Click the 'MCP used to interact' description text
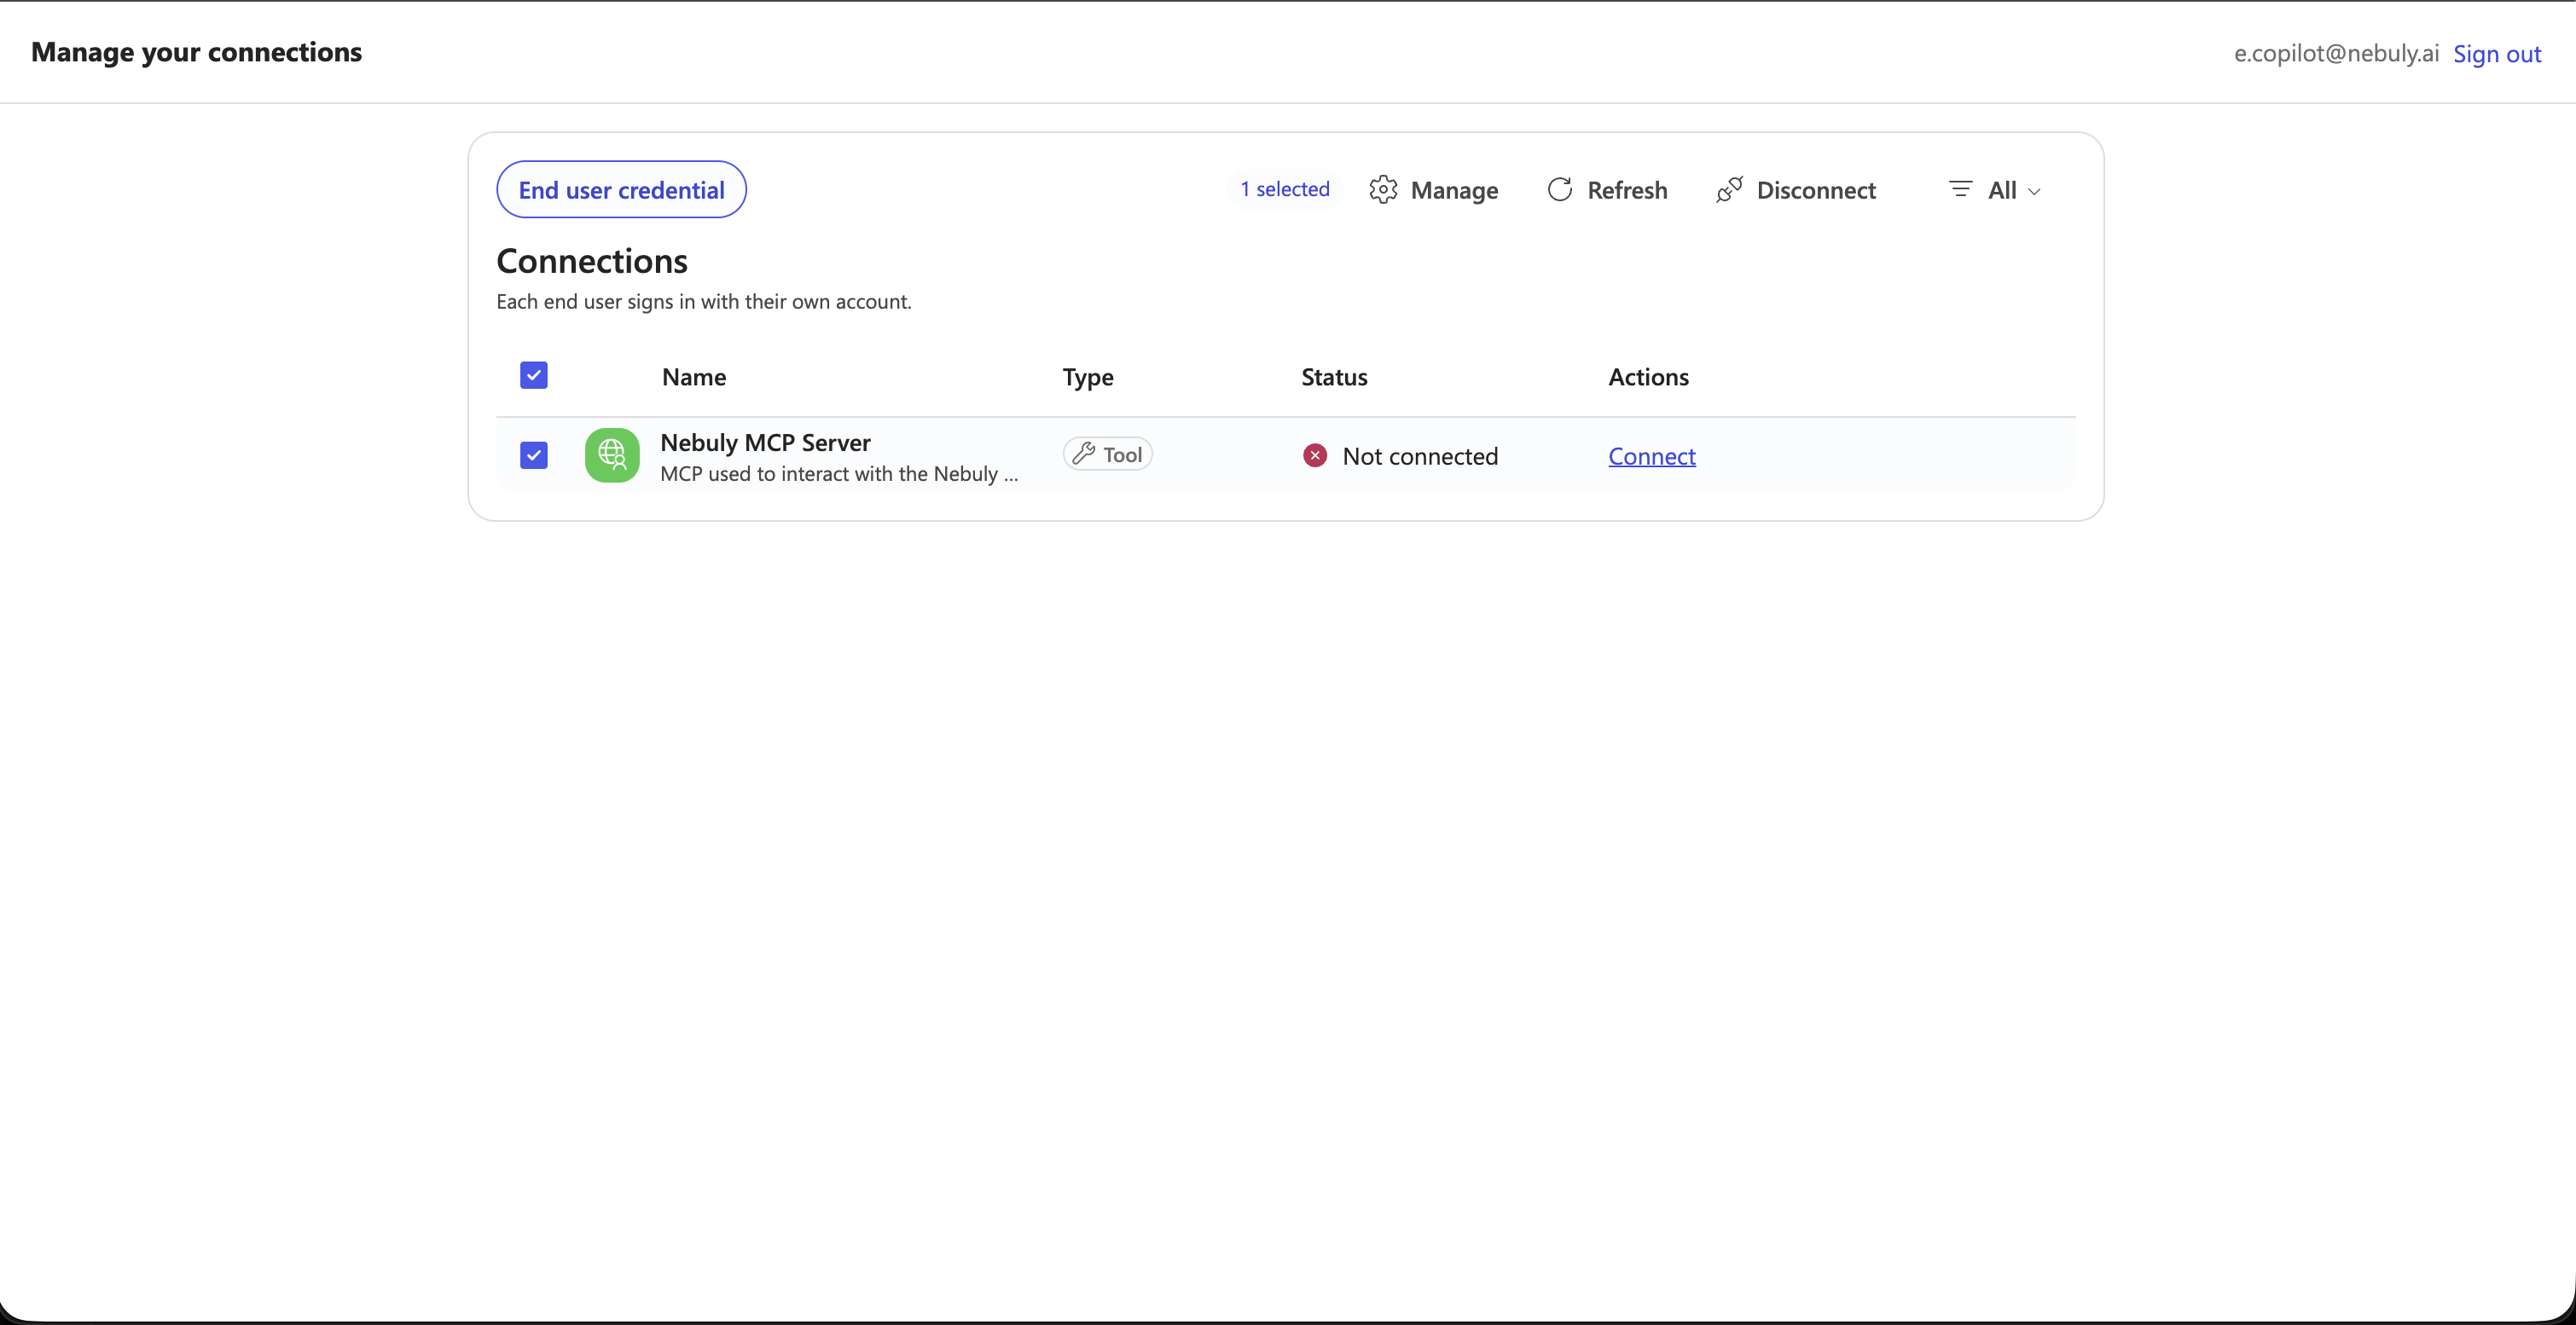 point(839,474)
